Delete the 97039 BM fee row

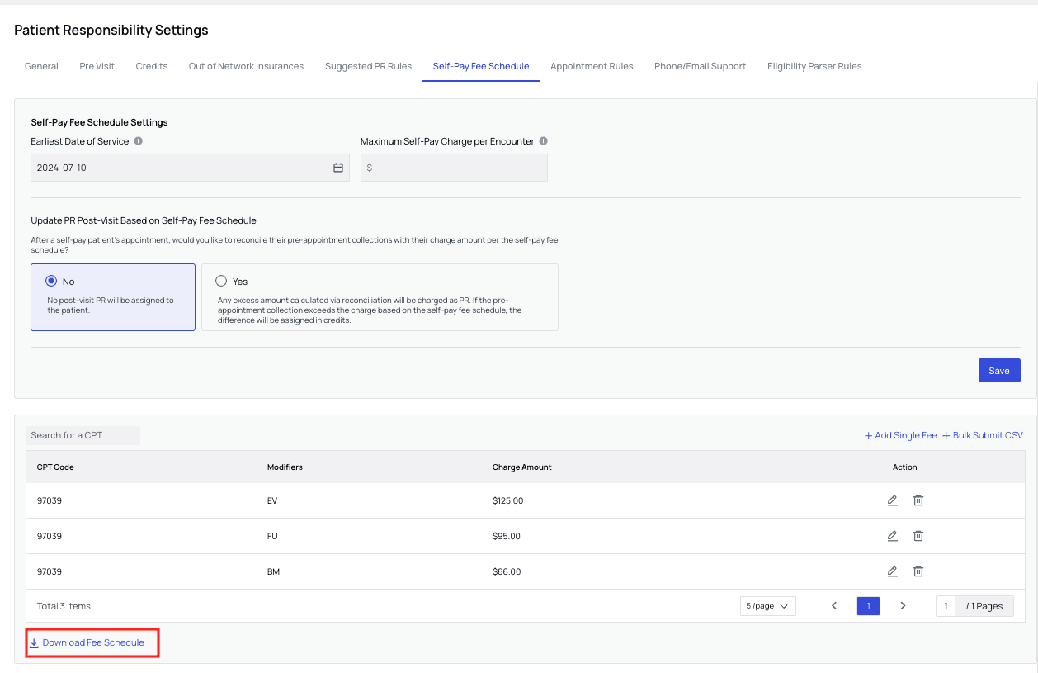click(918, 571)
